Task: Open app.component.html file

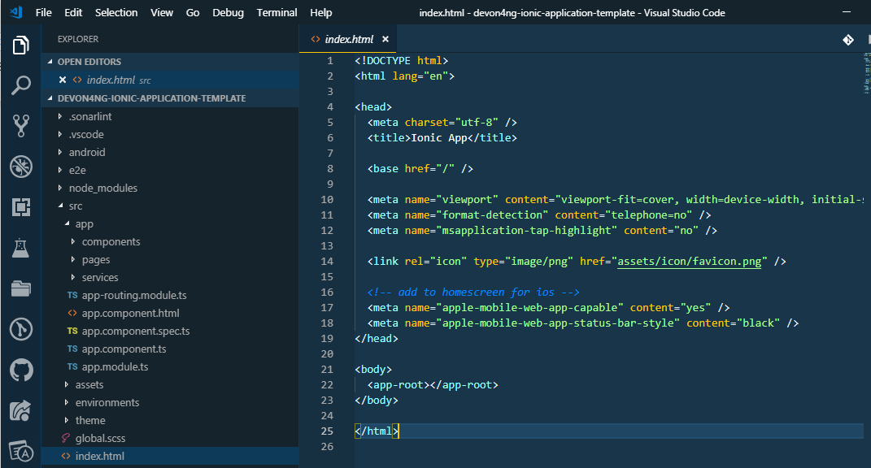Action: click(x=130, y=313)
